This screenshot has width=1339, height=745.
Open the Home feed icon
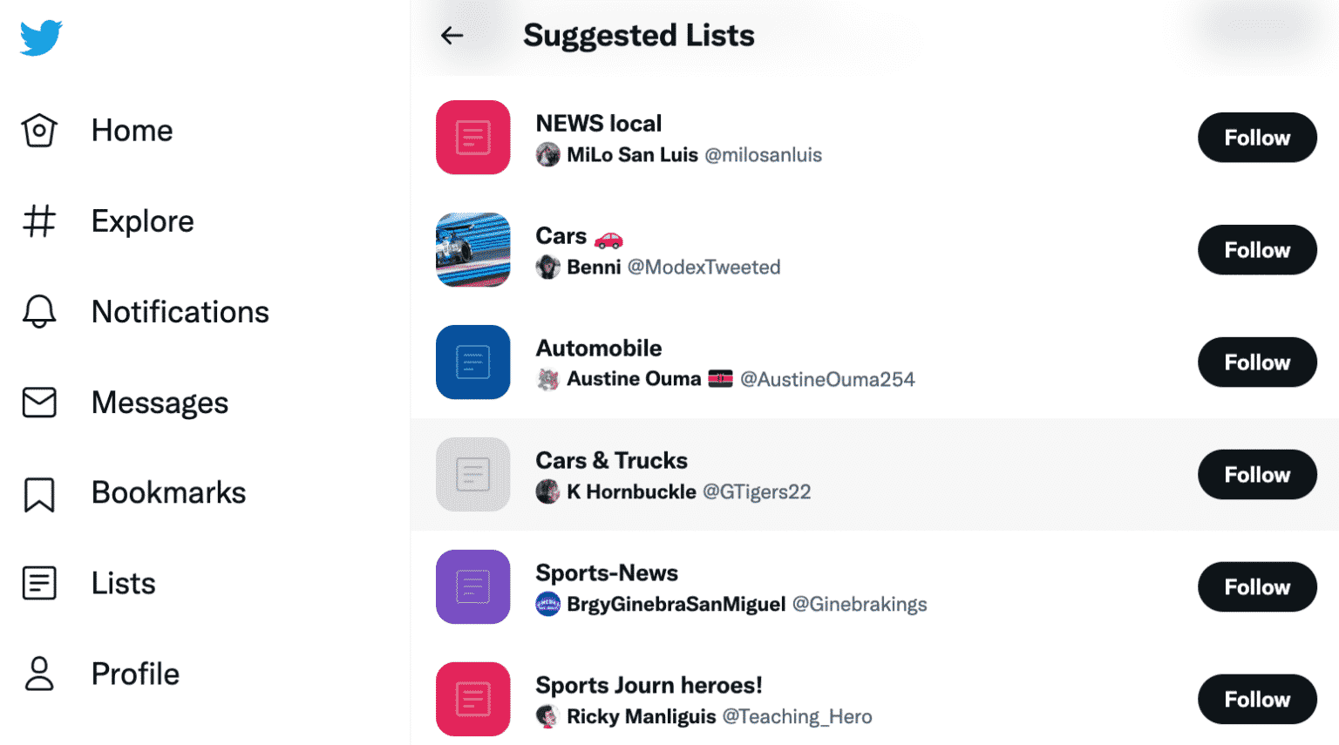click(x=39, y=130)
